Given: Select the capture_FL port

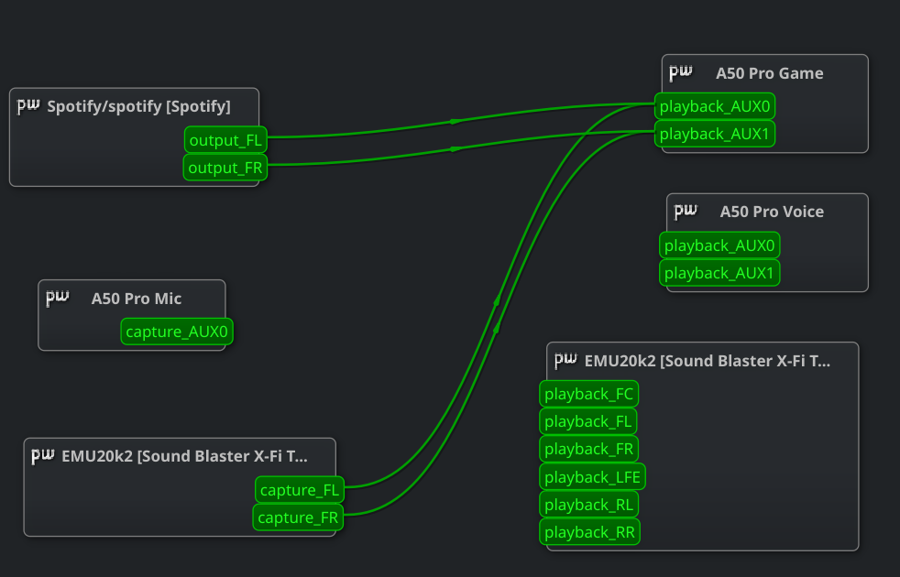Looking at the screenshot, I should [300, 490].
